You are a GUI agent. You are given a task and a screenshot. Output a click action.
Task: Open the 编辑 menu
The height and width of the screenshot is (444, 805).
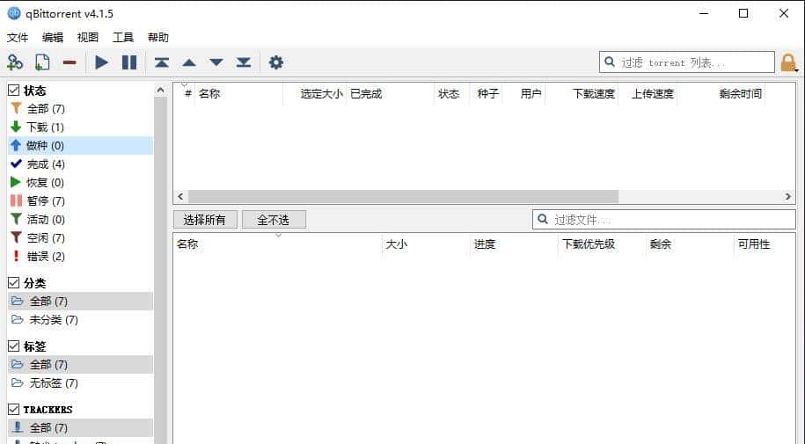pyautogui.click(x=53, y=38)
